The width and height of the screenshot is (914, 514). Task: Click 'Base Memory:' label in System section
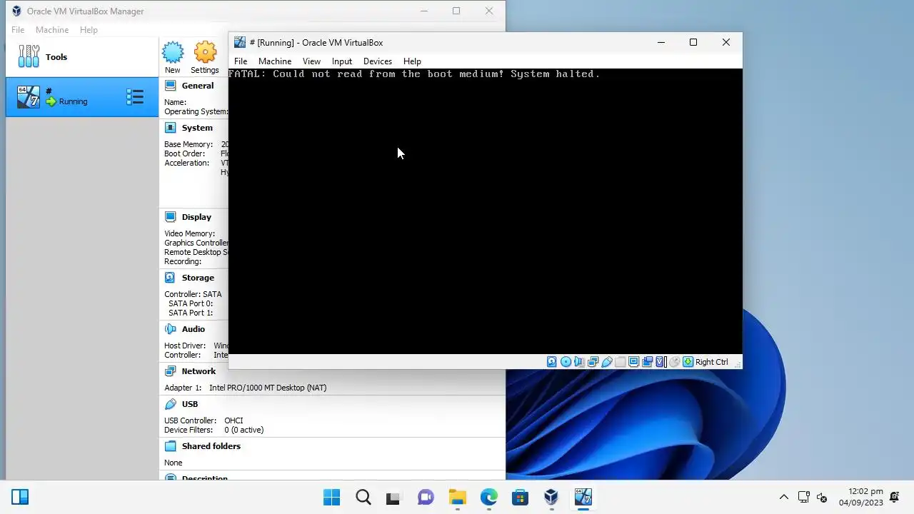tap(189, 144)
